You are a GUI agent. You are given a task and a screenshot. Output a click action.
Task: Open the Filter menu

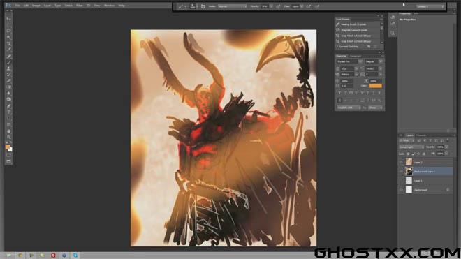[x=80, y=6]
